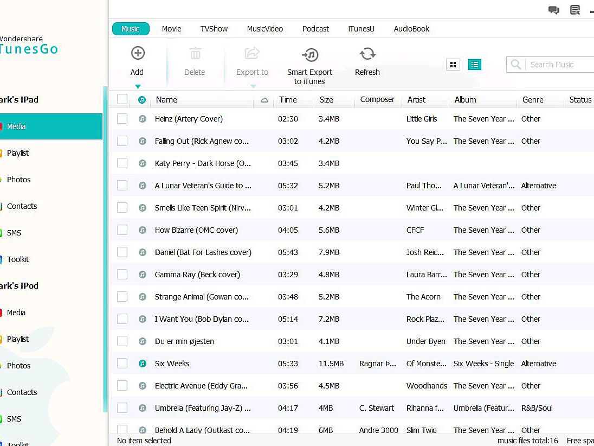
Task: Open Photos under iPad
Action: (x=18, y=180)
